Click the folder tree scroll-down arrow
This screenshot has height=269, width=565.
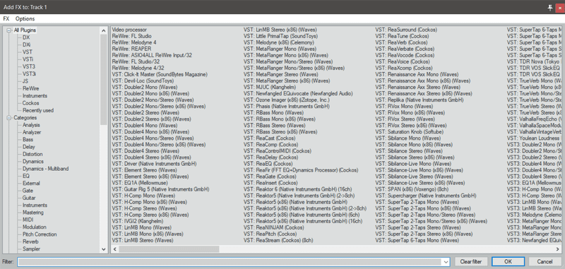coord(104,249)
